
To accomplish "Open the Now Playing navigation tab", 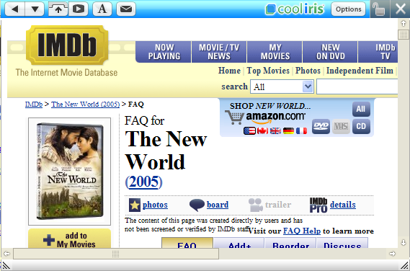I will pos(164,52).
